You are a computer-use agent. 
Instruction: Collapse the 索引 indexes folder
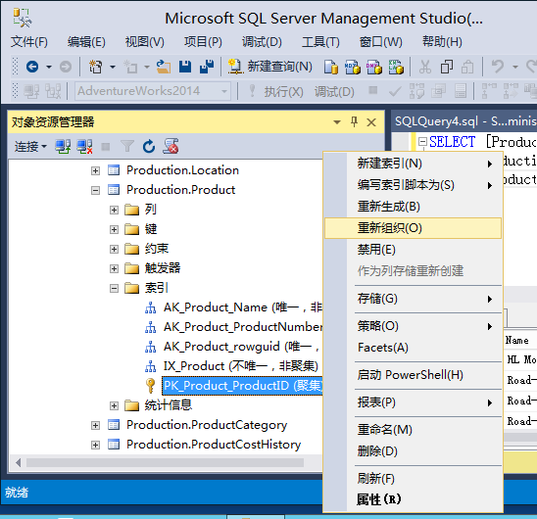114,288
